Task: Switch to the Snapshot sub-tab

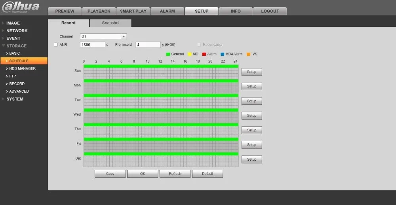Action: (x=110, y=23)
